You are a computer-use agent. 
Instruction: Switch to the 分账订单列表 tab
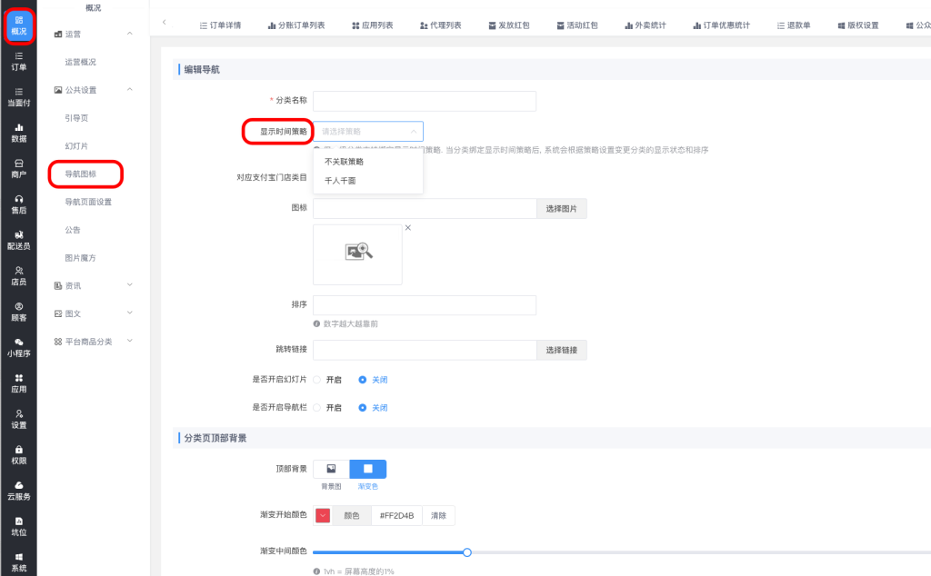click(x=295, y=25)
